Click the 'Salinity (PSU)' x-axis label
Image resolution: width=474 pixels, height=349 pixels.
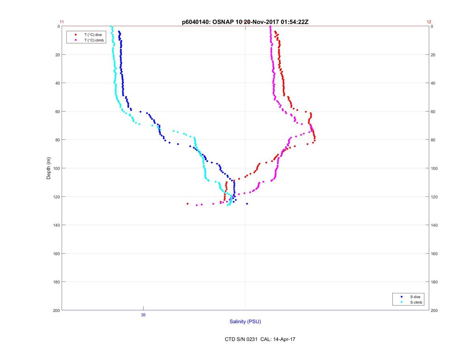click(245, 322)
